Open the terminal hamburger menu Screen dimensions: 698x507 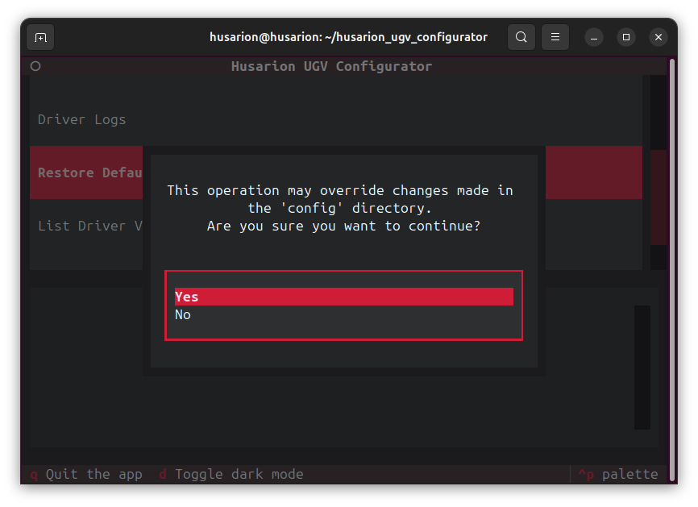555,37
